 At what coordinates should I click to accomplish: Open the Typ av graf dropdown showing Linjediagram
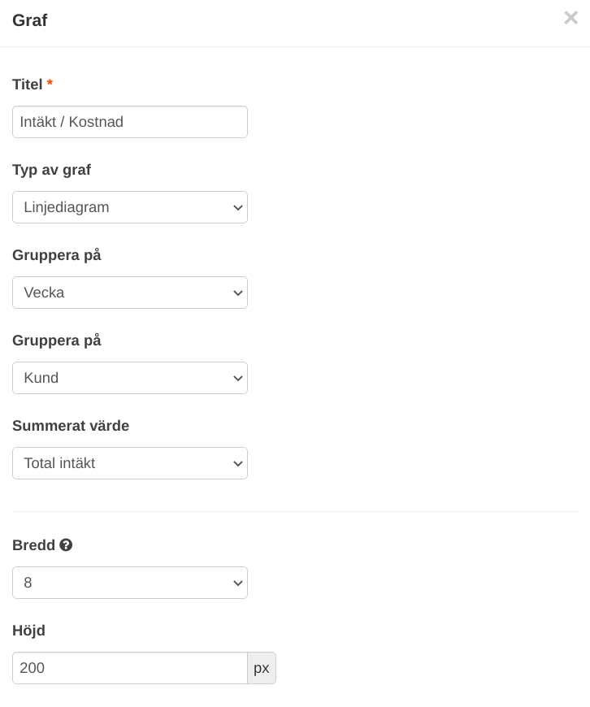click(x=130, y=207)
